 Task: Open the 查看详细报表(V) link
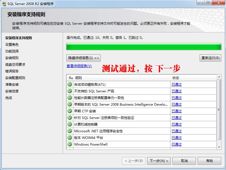[79, 66]
